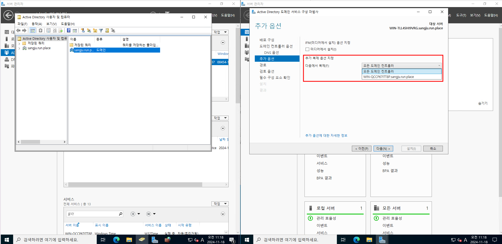Click the Start button on right taskbar
The height and width of the screenshot is (244, 502).
point(247,240)
